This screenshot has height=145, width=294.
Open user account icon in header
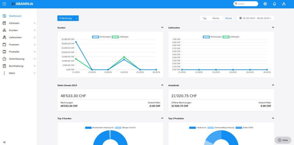(x=284, y=4)
